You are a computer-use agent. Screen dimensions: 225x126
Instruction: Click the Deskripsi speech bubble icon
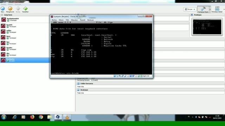coord(78,90)
